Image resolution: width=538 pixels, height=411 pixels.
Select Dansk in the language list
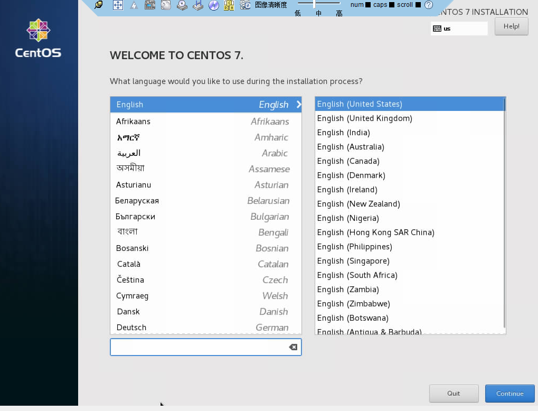click(x=206, y=312)
